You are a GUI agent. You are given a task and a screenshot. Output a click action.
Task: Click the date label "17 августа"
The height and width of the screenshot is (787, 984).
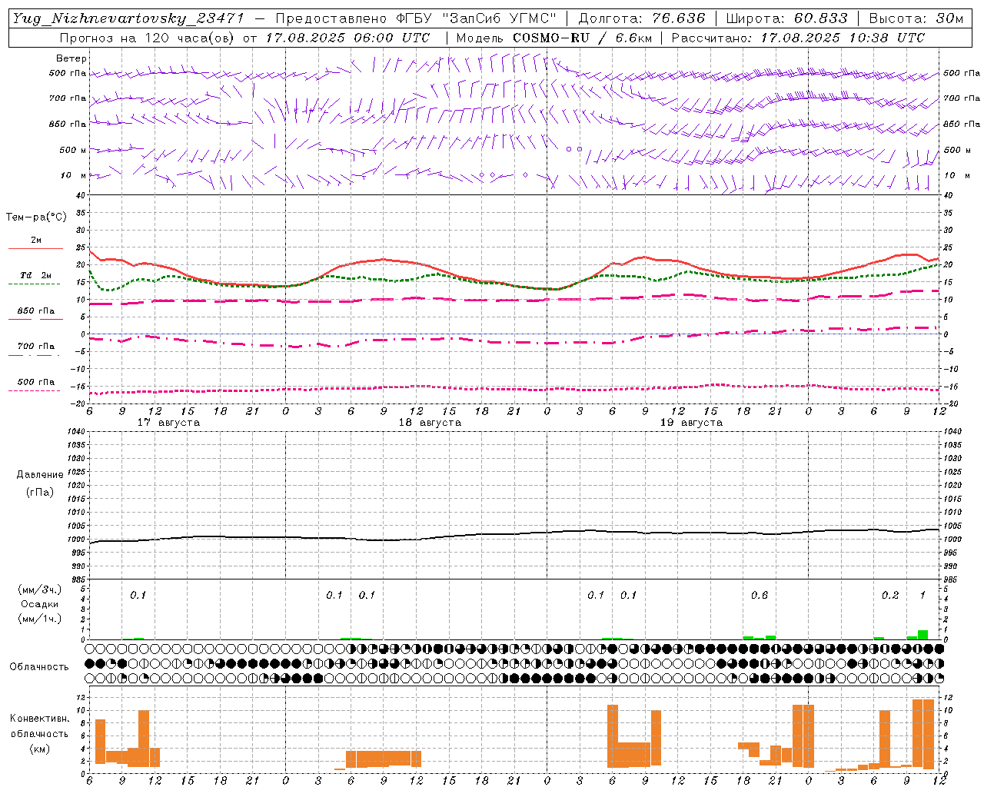[168, 423]
